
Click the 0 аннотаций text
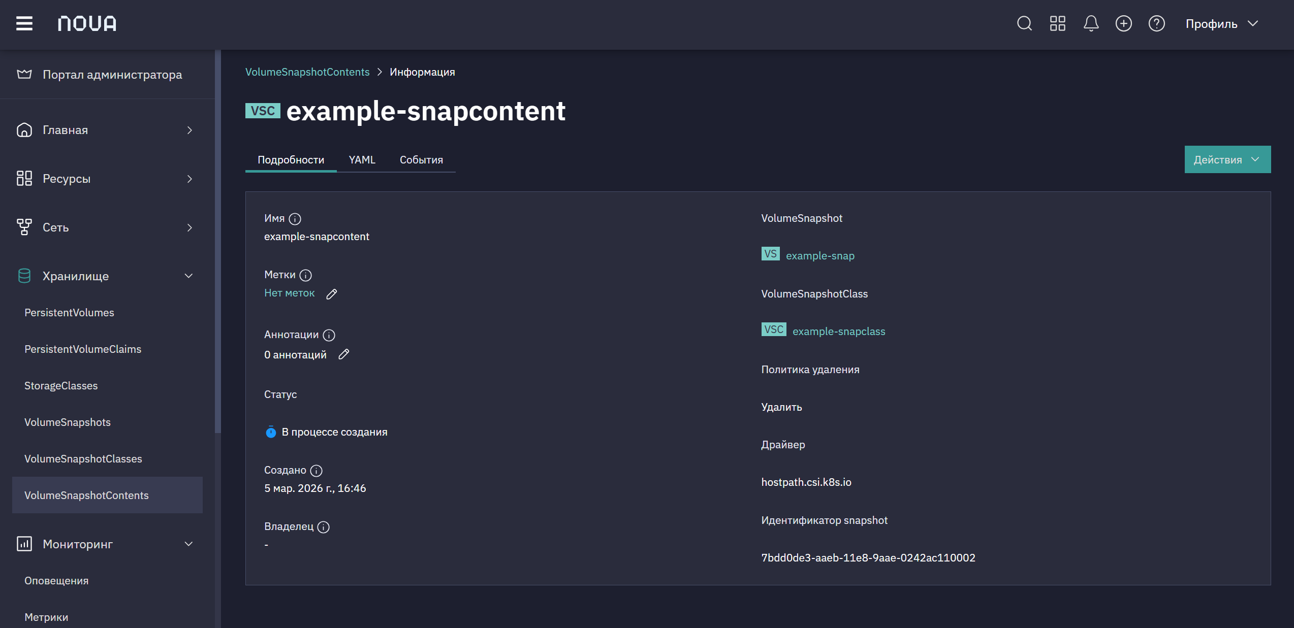click(x=295, y=355)
